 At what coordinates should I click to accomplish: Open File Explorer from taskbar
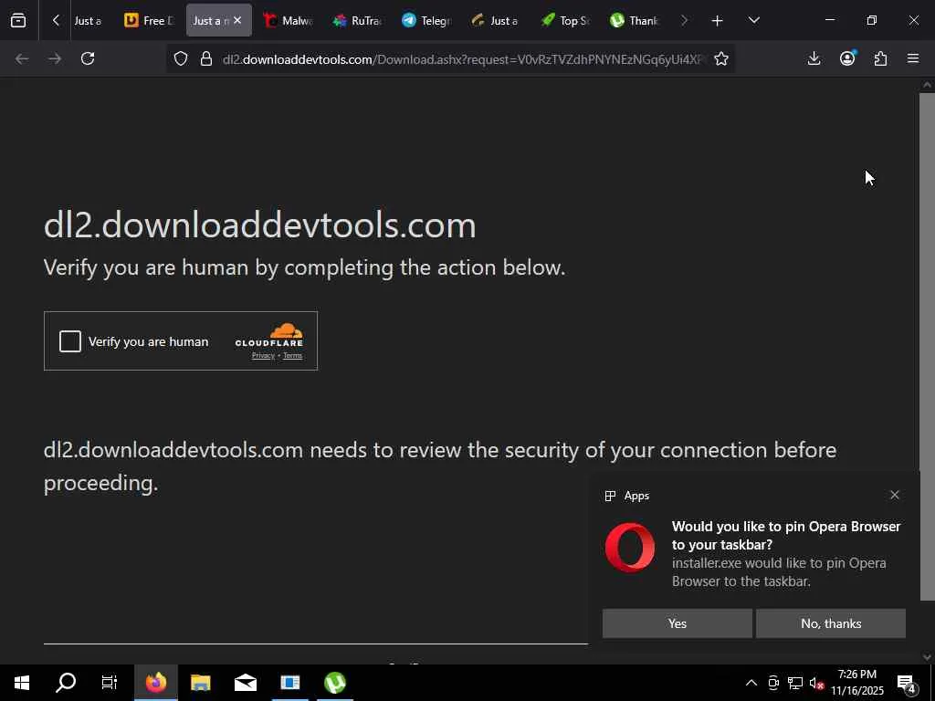200,683
